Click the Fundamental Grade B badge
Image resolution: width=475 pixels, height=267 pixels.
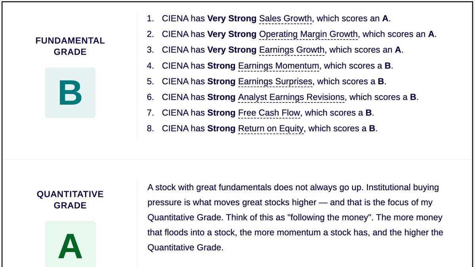tap(70, 93)
